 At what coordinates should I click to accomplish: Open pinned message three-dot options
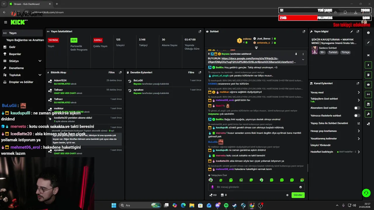click(x=303, y=54)
